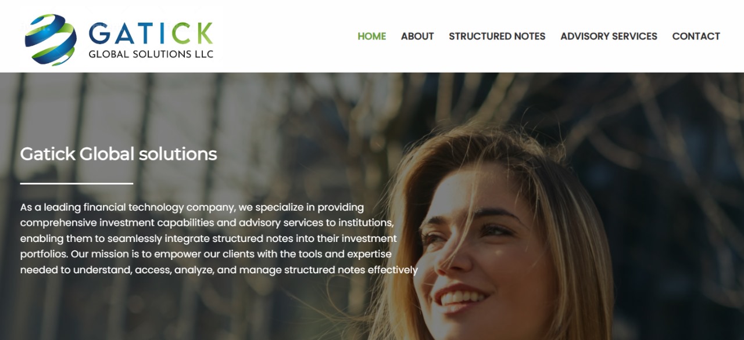Click the line starting 'As a leading financial'
Image resolution: width=744 pixels, height=340 pixels.
coord(192,207)
